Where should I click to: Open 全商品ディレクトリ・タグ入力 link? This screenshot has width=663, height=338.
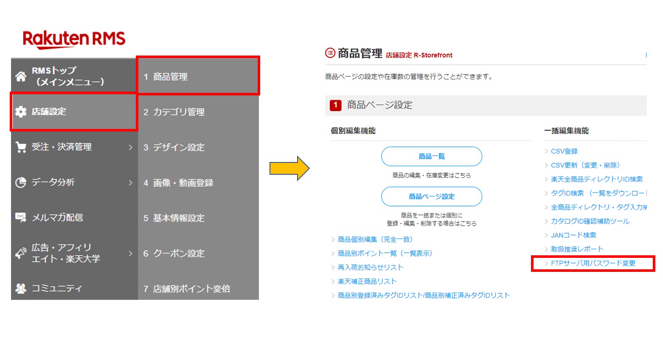(x=598, y=207)
